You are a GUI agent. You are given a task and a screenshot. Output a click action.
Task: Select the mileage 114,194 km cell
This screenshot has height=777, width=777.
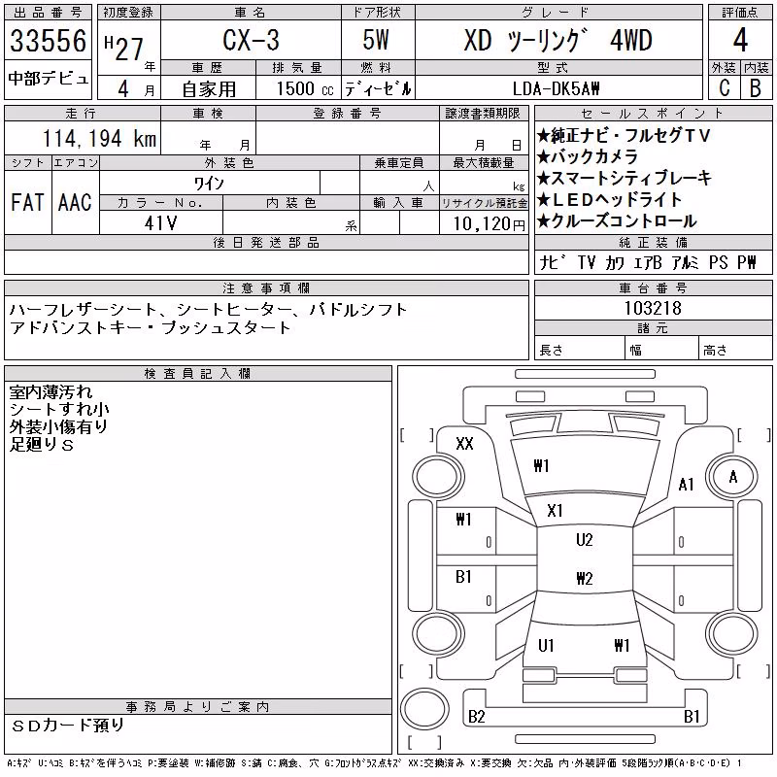click(x=83, y=138)
